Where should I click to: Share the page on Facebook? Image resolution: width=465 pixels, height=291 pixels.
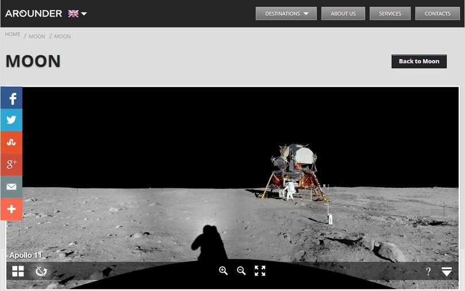pyautogui.click(x=11, y=98)
